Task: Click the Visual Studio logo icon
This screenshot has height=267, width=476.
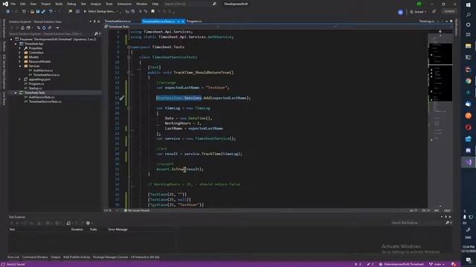Action: (5, 4)
